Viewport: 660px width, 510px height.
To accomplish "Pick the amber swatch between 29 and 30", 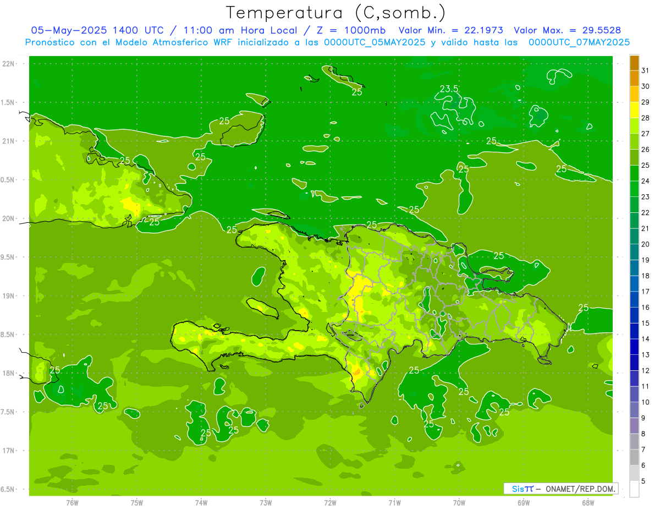I will (x=634, y=94).
